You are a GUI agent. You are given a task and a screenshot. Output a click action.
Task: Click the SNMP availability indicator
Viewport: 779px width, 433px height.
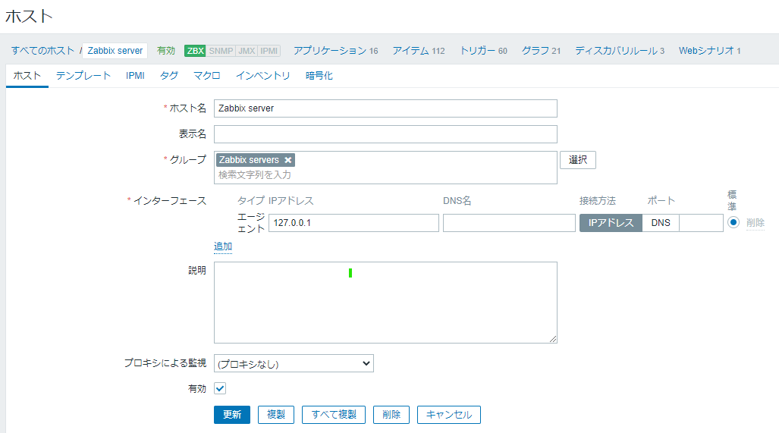tap(221, 51)
